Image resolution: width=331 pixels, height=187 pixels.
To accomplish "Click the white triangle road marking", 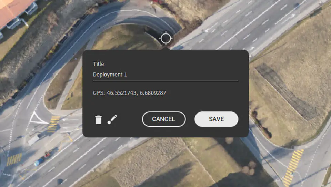I will click(x=37, y=118).
